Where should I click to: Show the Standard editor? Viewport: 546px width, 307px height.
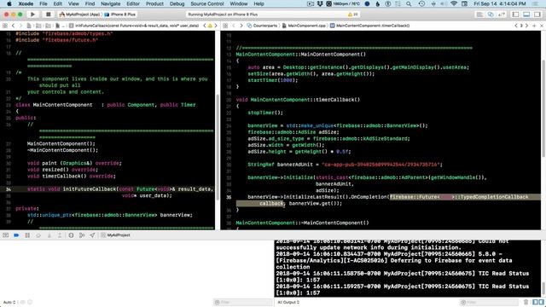pos(479,14)
